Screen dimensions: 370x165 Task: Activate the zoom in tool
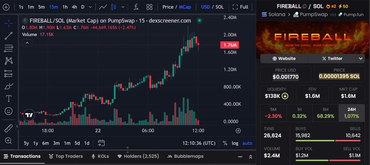tap(9, 141)
